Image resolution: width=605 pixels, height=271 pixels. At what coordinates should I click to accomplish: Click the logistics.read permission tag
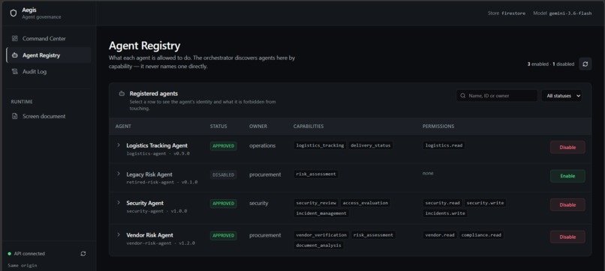point(444,145)
